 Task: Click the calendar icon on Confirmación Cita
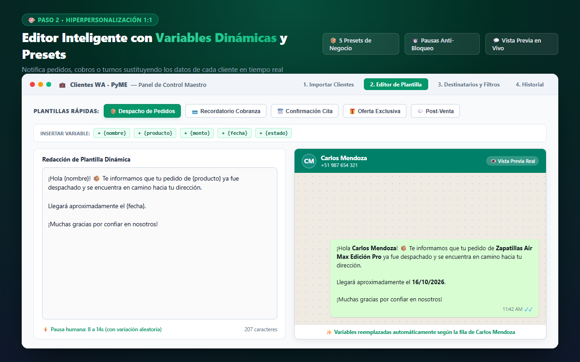click(x=280, y=111)
